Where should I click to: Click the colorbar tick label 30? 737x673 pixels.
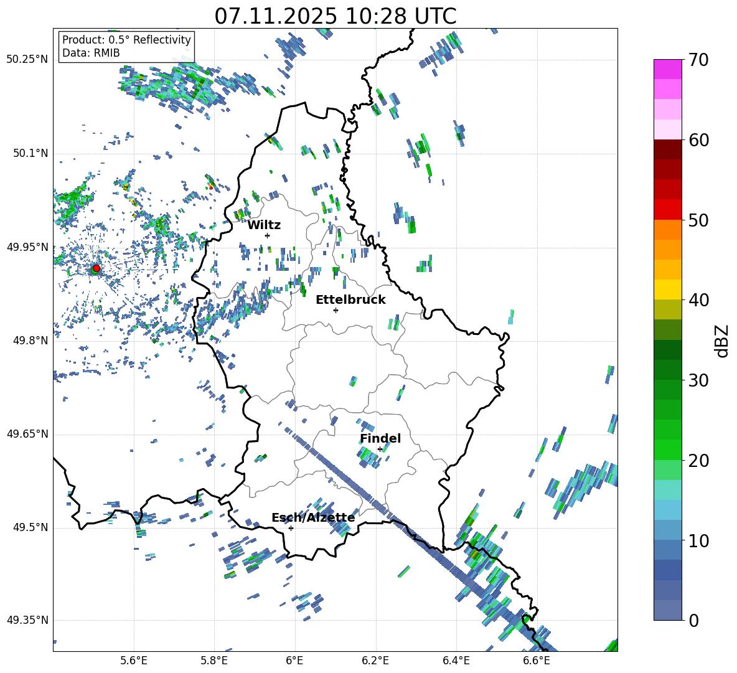(698, 380)
